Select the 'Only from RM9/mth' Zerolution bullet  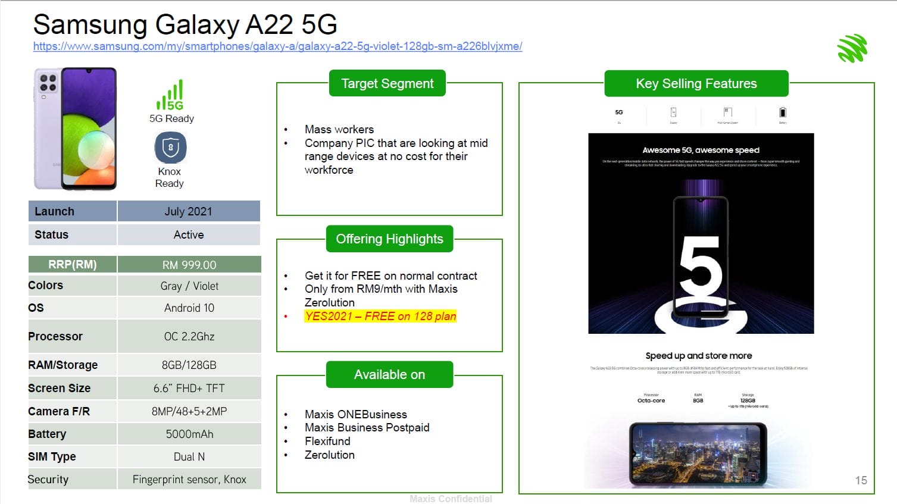click(x=381, y=296)
